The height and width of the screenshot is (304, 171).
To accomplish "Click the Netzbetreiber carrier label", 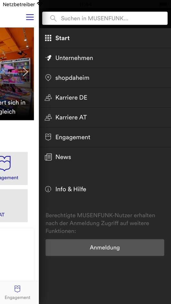I will [x=19, y=4].
